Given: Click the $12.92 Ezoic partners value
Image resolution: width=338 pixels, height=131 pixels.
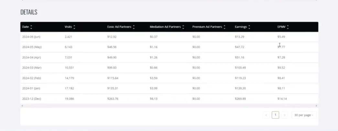Looking at the screenshot, I should tap(112, 37).
